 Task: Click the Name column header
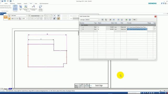pos(102,23)
